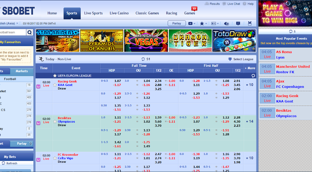Image resolution: width=312 pixels, height=172 pixels.
Task: Click in the football team search field
Action: click(13, 32)
